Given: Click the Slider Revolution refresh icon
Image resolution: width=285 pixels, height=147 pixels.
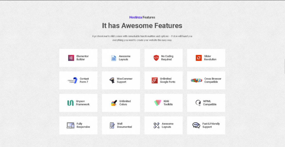Looking at the screenshot, I should click(x=199, y=58).
